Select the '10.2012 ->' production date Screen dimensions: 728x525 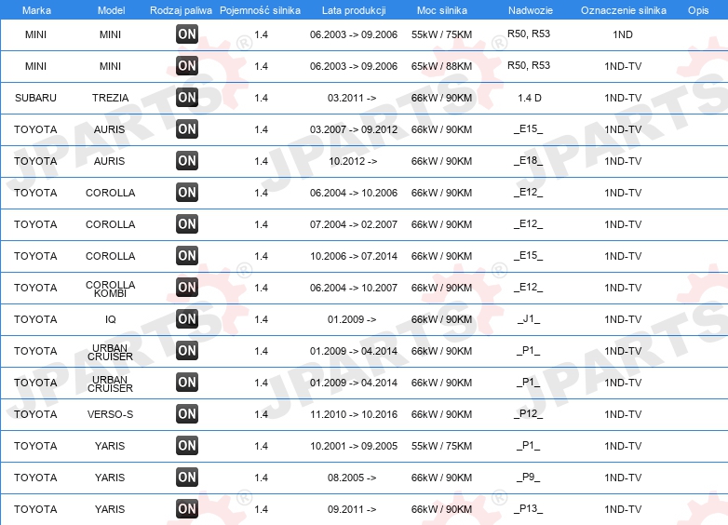[353, 161]
